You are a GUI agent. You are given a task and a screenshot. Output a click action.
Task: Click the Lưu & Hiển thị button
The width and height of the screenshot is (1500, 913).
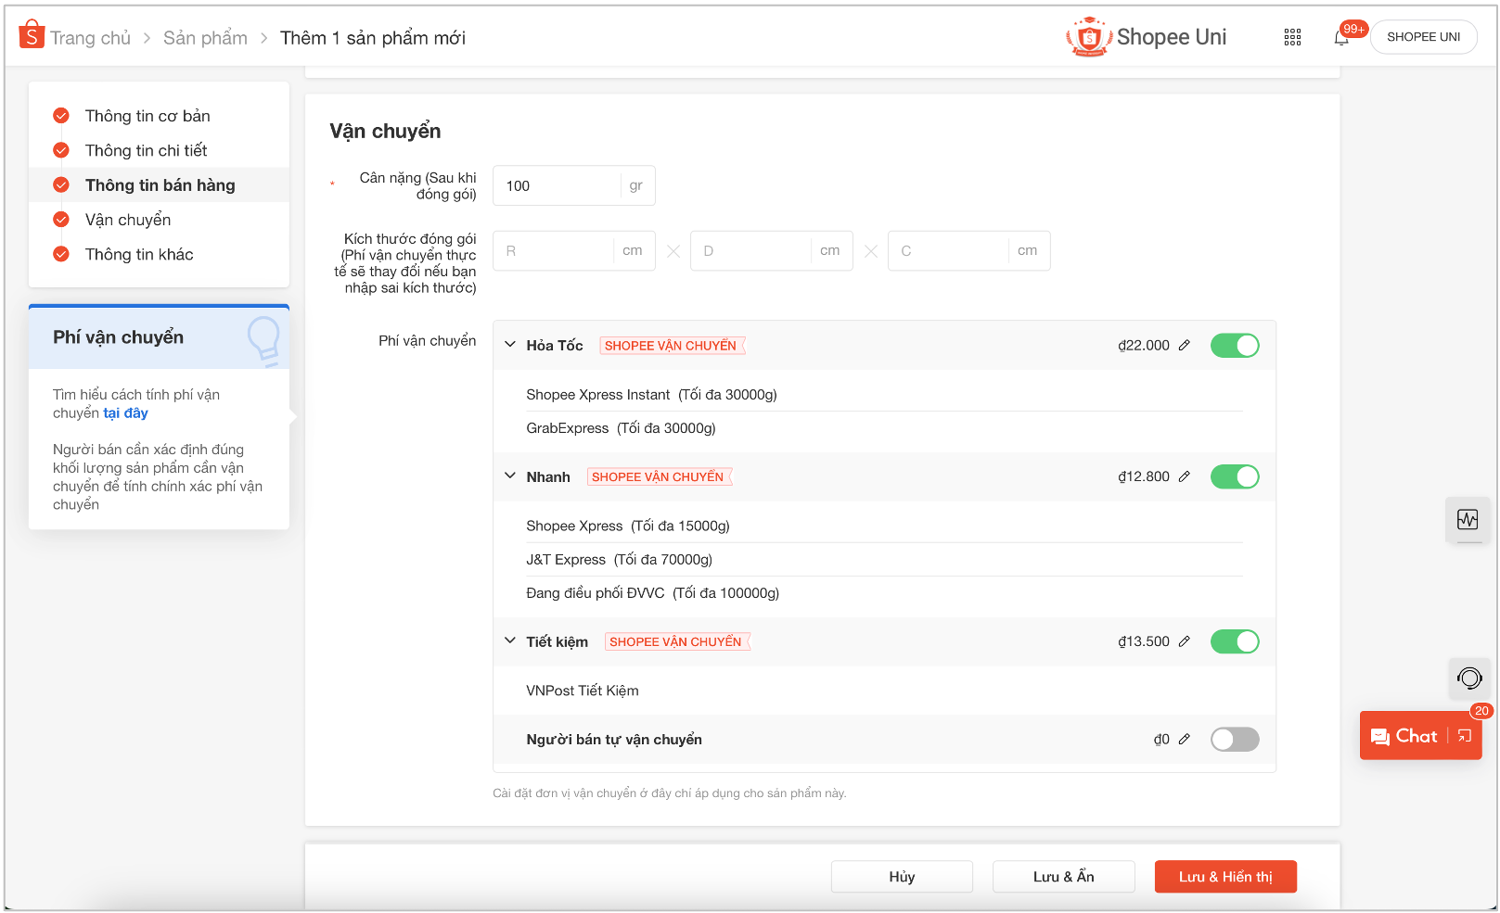pos(1225,876)
